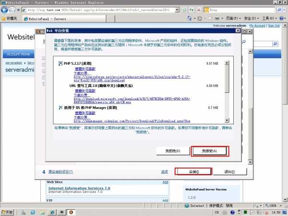This screenshot has width=288, height=216.
Task: Click the license list scrollbar thumb
Action: 227,79
